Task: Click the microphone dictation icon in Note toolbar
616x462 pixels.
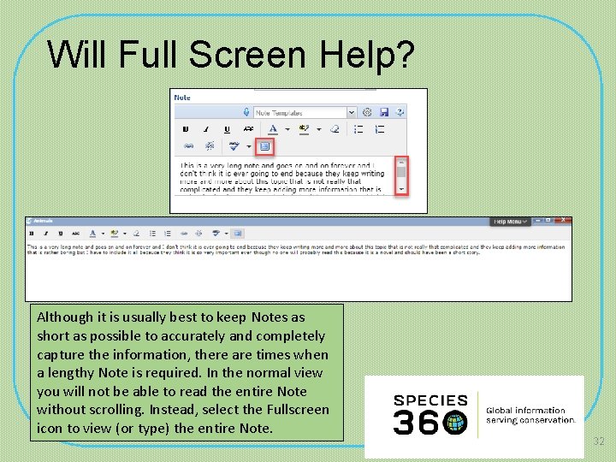Action: coord(246,112)
